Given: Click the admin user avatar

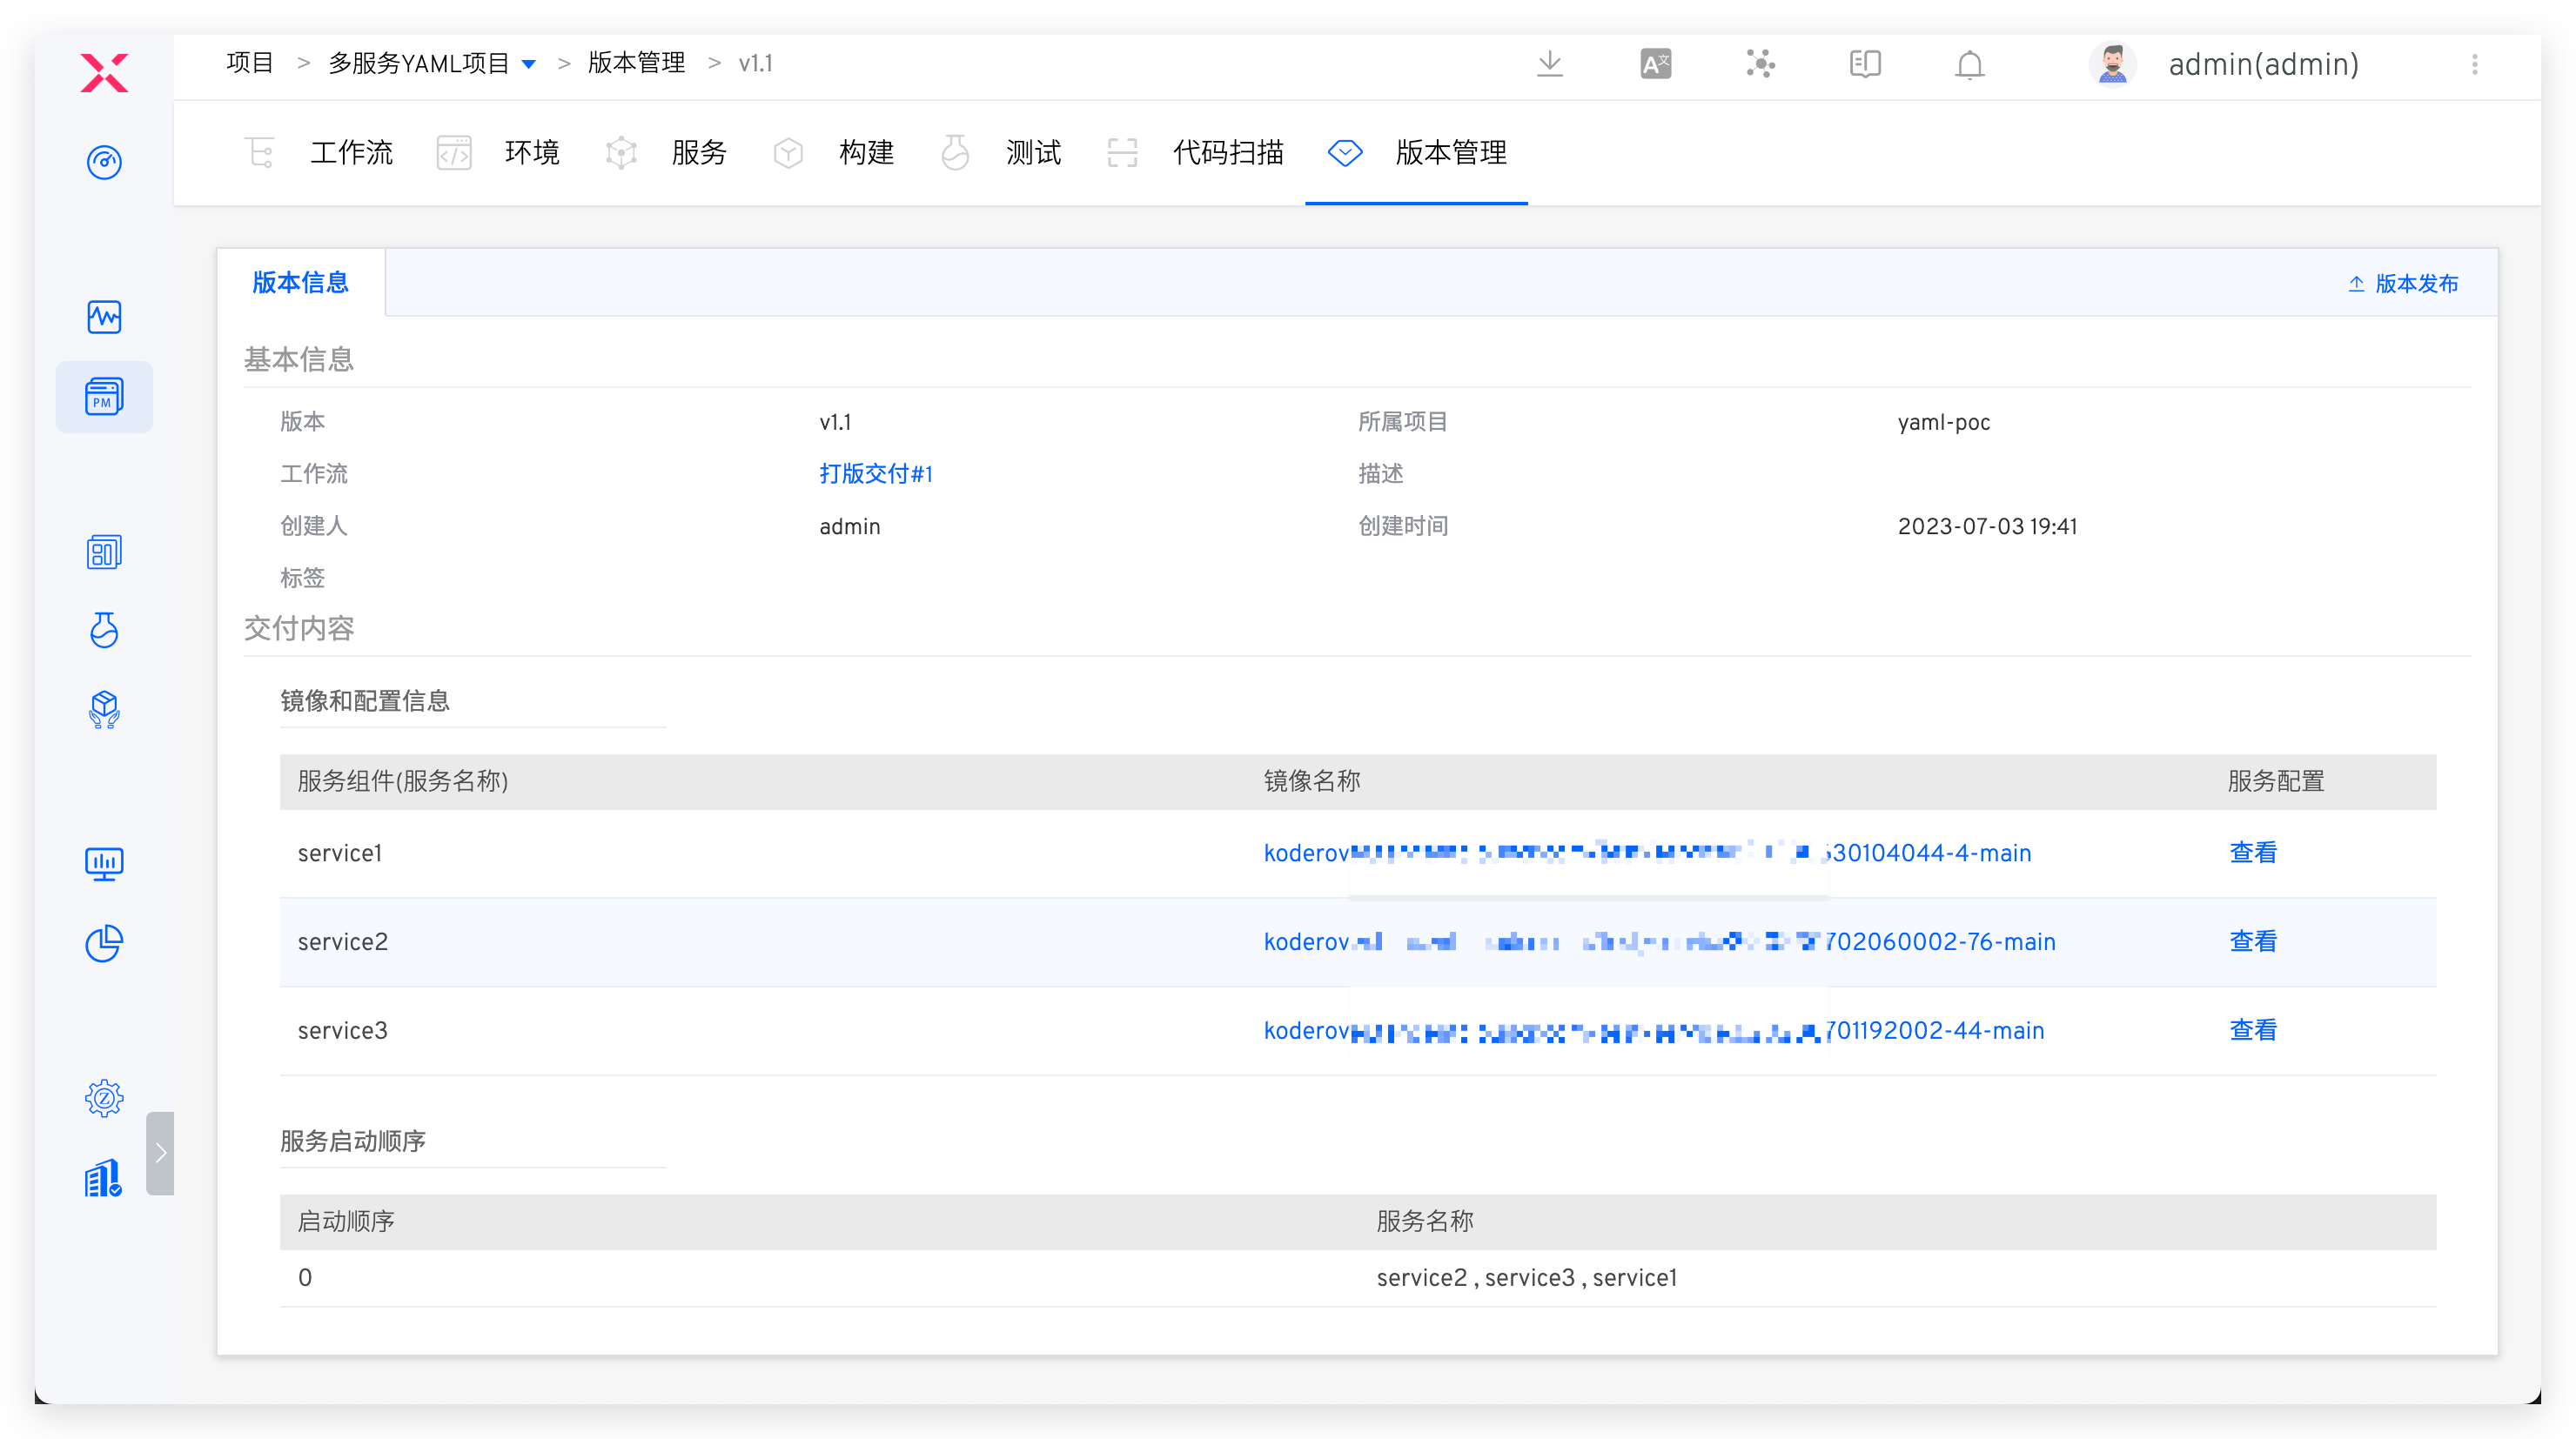Looking at the screenshot, I should click(x=2112, y=64).
